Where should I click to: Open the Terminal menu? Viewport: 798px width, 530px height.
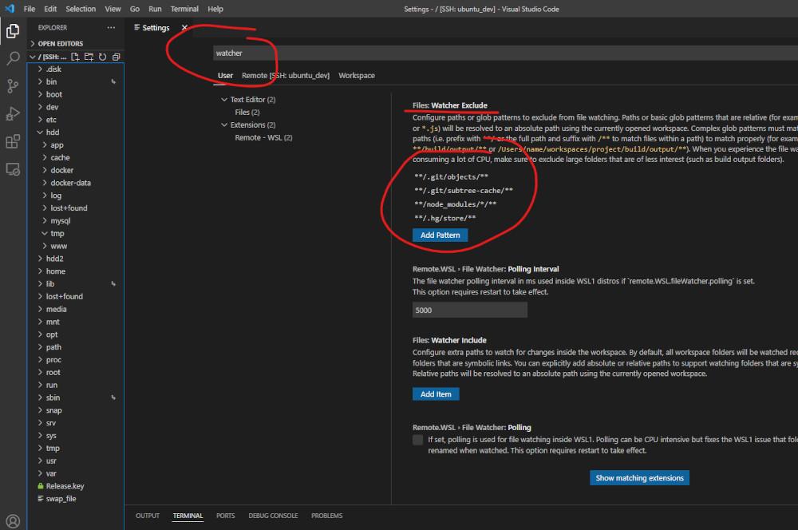[x=184, y=9]
